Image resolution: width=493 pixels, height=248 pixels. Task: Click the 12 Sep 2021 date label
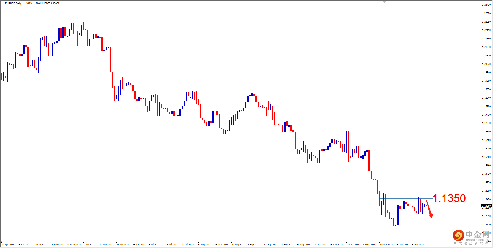271,245
